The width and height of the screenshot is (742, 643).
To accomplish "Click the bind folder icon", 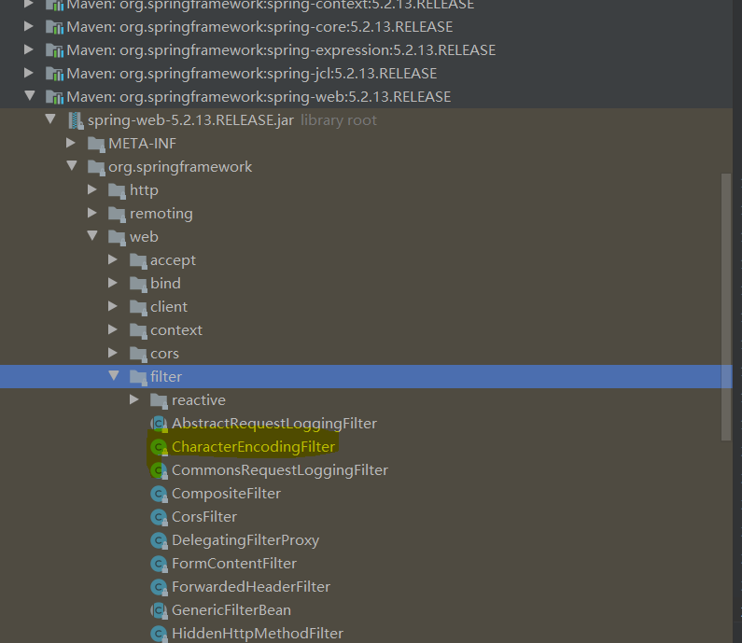I will (138, 284).
